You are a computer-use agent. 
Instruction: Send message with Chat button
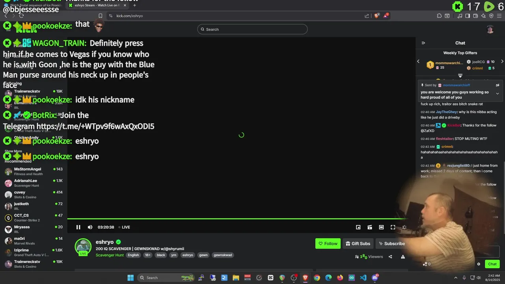pyautogui.click(x=492, y=264)
